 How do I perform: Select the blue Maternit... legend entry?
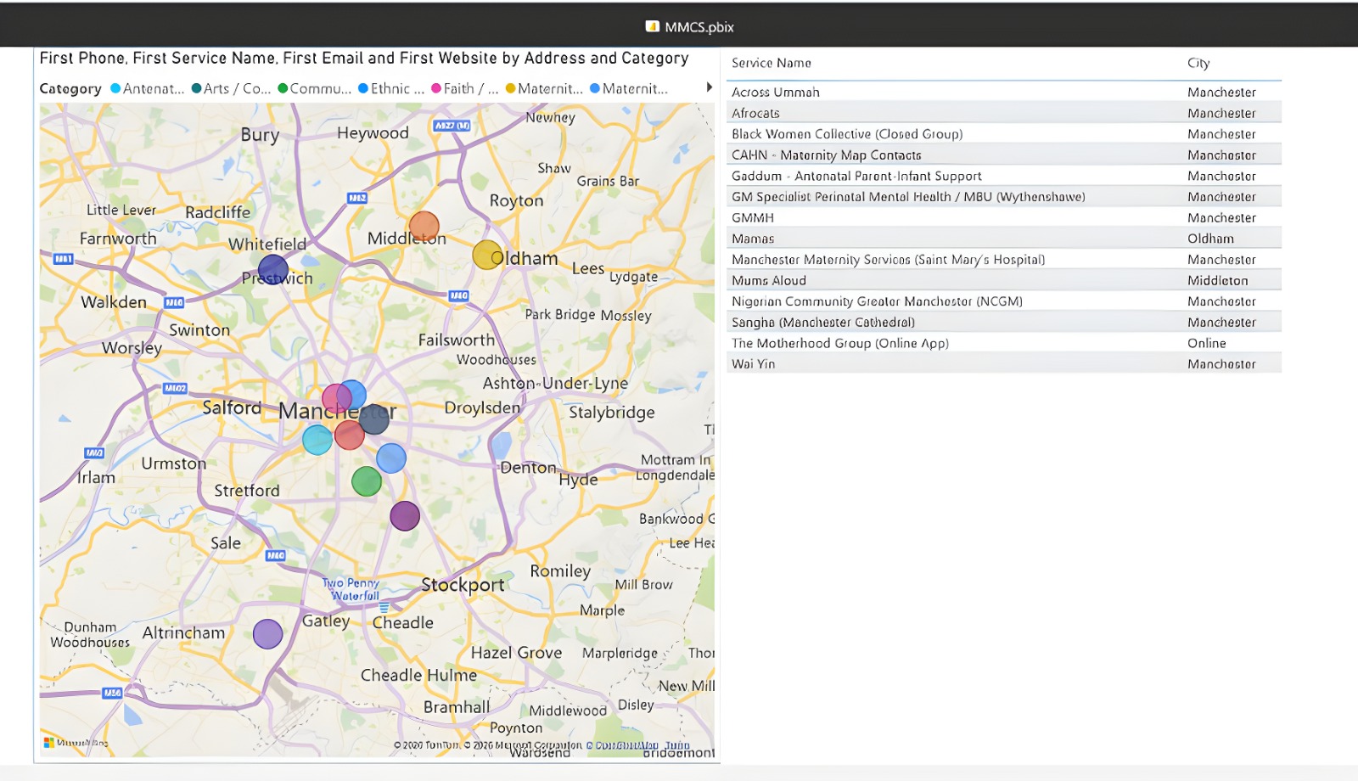[x=629, y=88]
